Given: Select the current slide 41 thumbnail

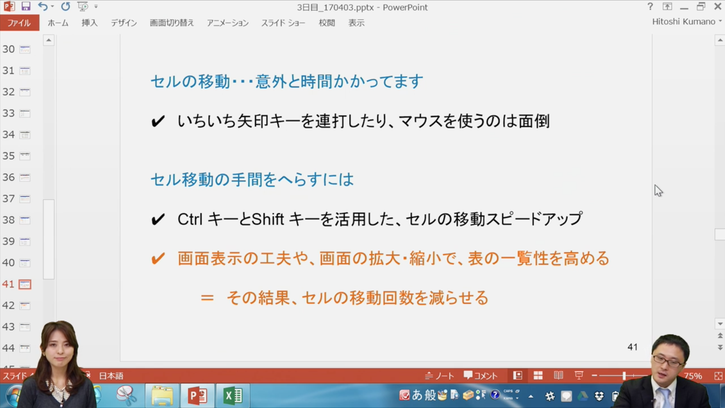Looking at the screenshot, I should click(x=25, y=284).
